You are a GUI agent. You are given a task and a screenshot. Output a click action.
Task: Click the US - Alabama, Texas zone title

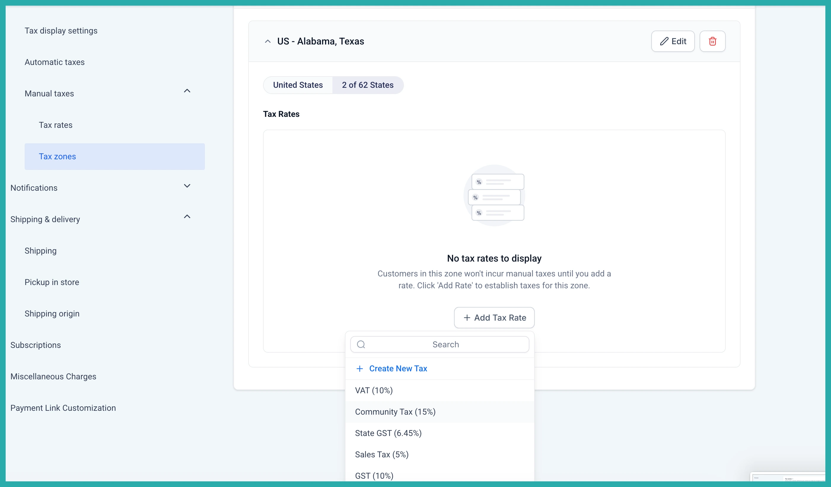click(321, 41)
